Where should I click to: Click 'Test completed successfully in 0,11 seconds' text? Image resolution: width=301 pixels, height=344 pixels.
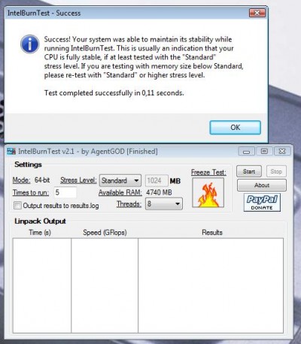pyautogui.click(x=114, y=93)
